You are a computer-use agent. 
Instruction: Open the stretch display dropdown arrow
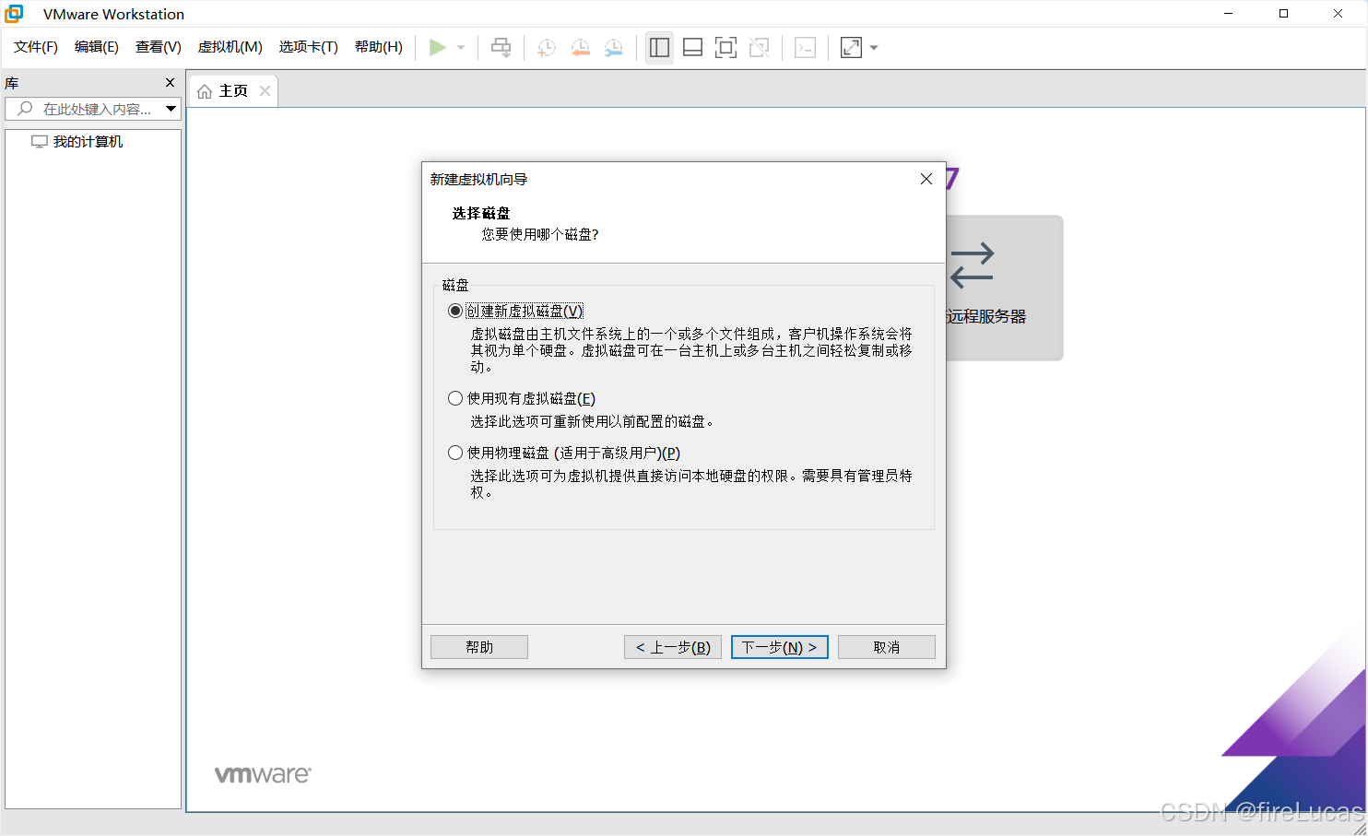[874, 48]
